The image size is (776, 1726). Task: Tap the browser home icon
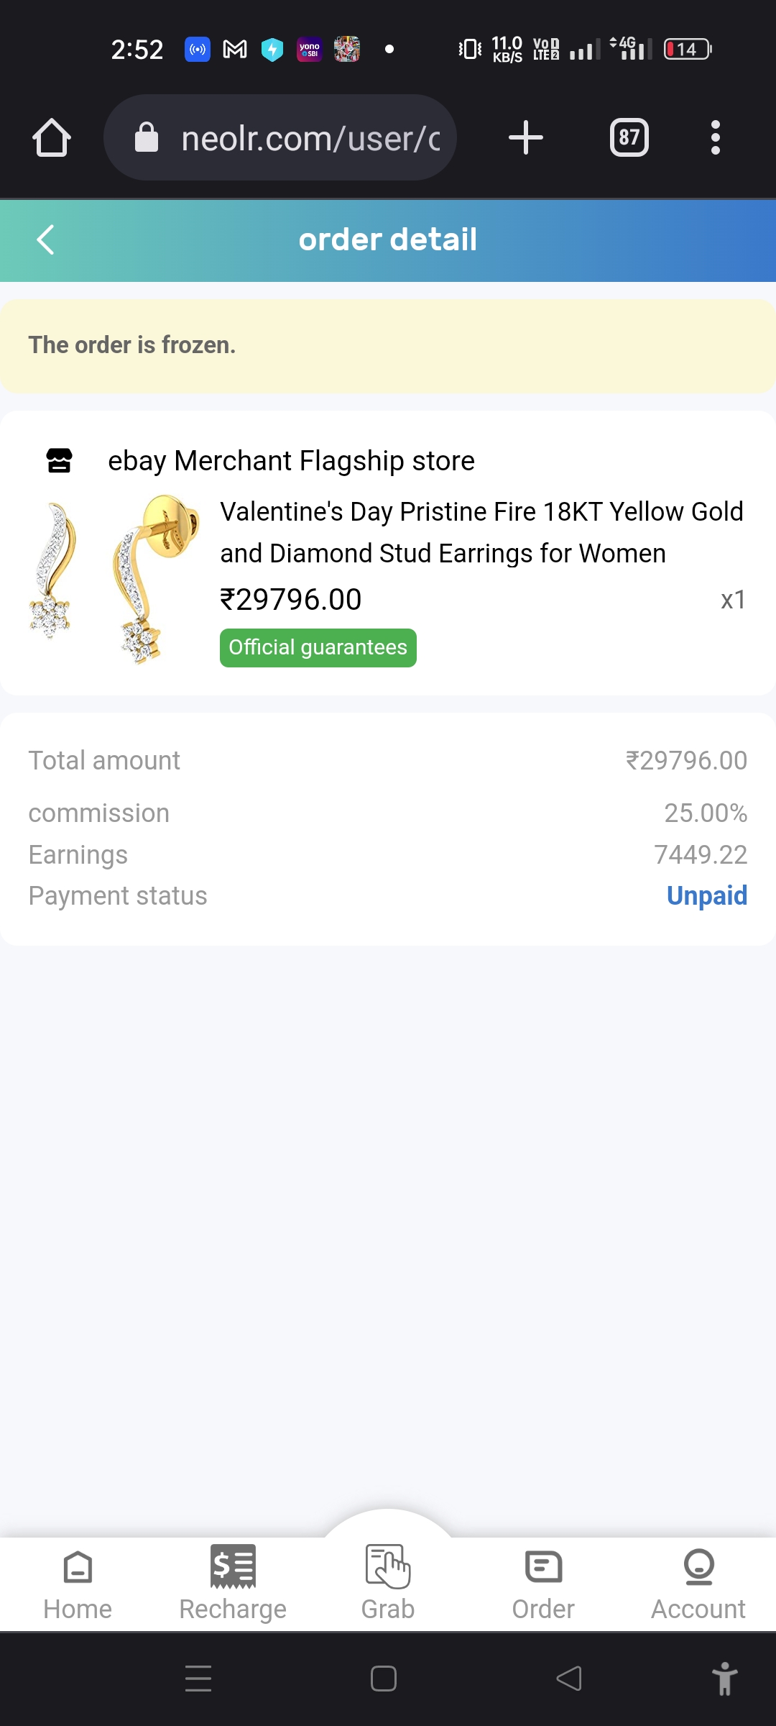[52, 137]
